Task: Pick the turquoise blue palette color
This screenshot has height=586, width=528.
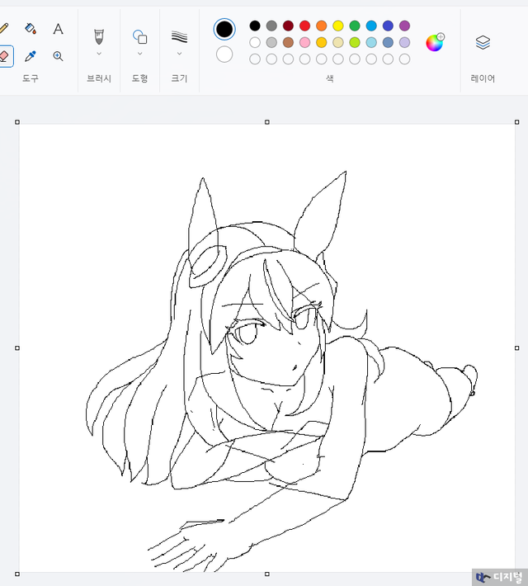Action: [x=371, y=26]
